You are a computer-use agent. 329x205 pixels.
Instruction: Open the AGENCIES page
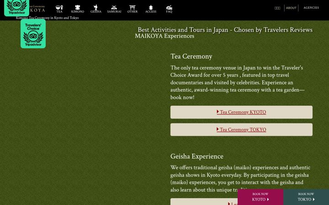tap(311, 8)
